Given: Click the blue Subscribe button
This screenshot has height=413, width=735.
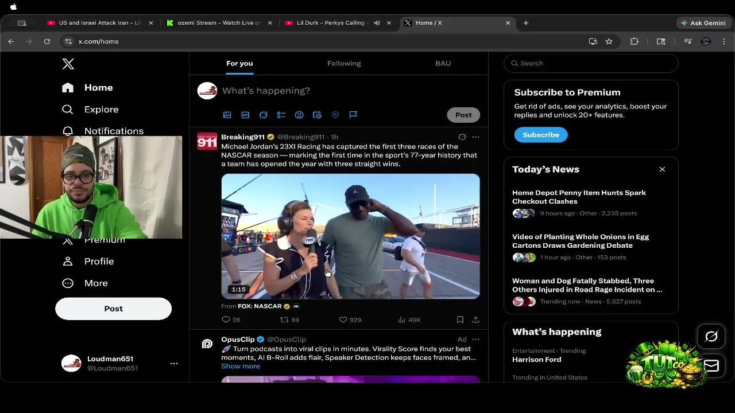Looking at the screenshot, I should tap(540, 135).
